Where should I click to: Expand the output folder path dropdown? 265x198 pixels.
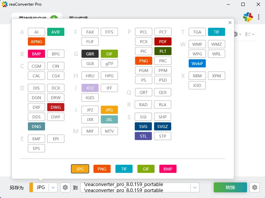coord(195,187)
